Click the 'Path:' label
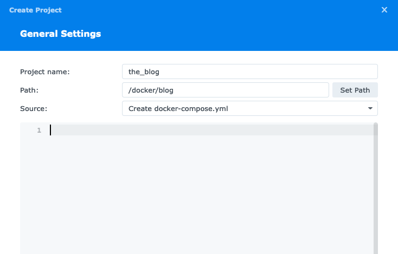The image size is (398, 254). pyautogui.click(x=29, y=90)
